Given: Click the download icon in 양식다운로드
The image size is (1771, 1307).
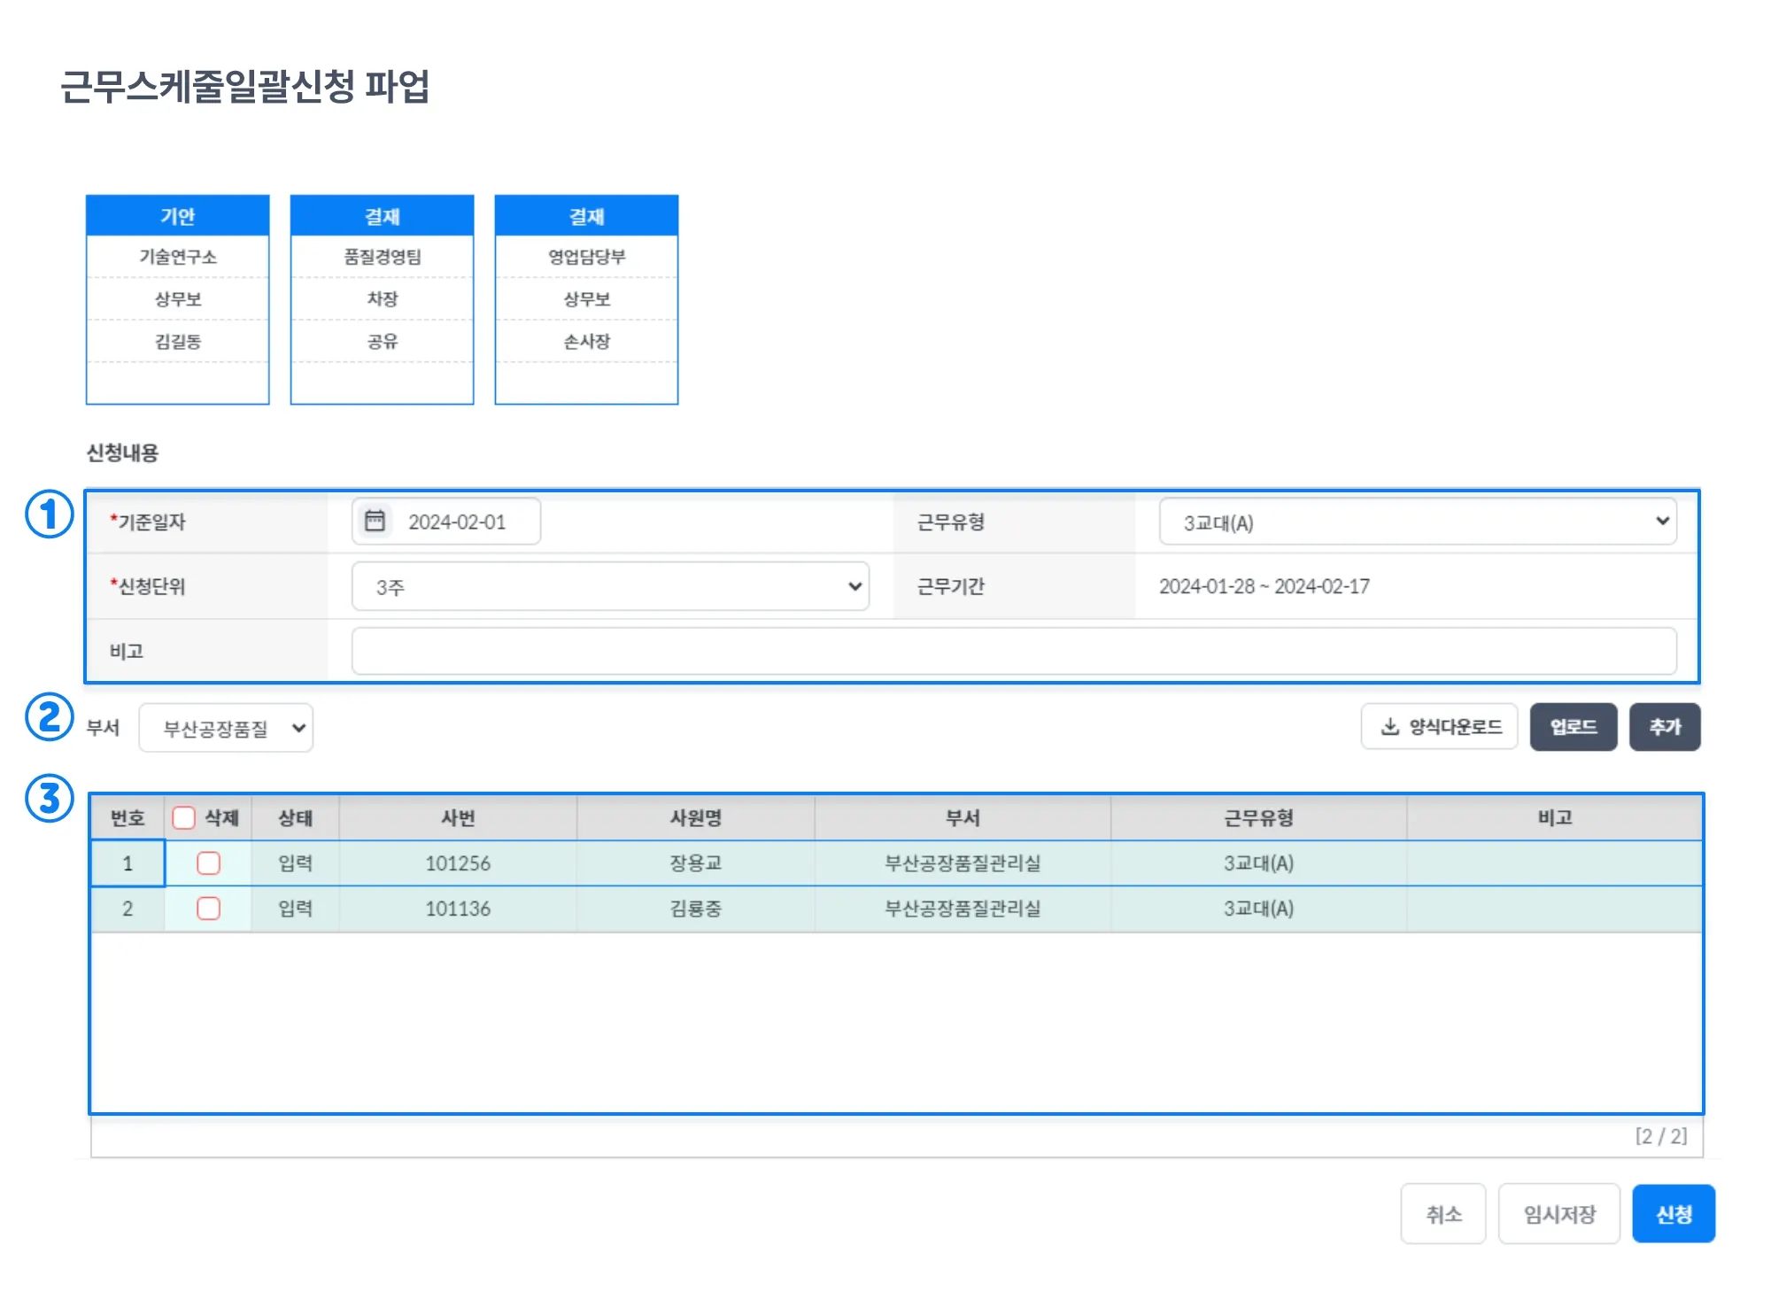Looking at the screenshot, I should coord(1390,727).
